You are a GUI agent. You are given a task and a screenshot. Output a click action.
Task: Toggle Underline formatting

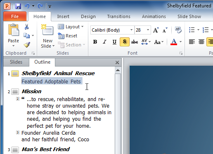[x=114, y=42]
